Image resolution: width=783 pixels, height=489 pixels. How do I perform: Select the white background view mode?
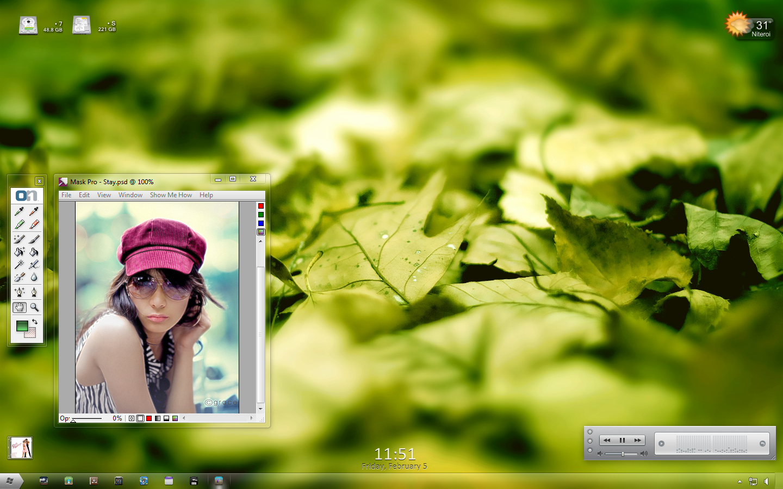point(140,418)
